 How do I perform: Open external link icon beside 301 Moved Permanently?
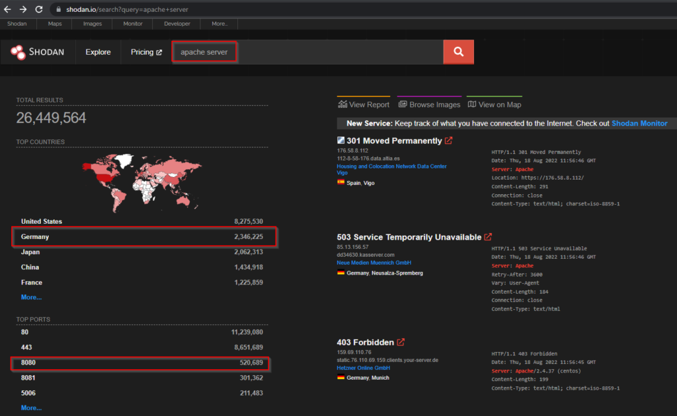(x=449, y=141)
